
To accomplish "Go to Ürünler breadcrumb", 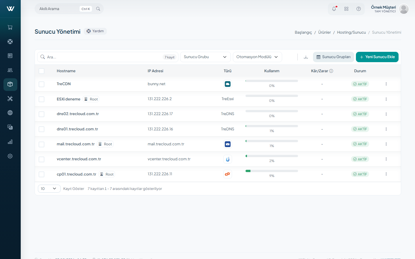I will 325,33.
